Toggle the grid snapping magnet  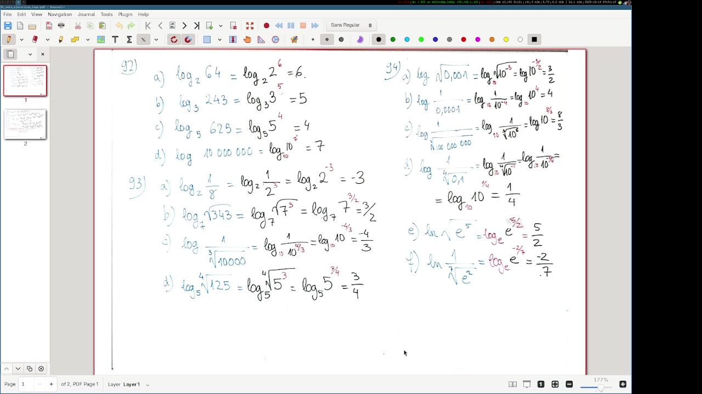pyautogui.click(x=188, y=39)
